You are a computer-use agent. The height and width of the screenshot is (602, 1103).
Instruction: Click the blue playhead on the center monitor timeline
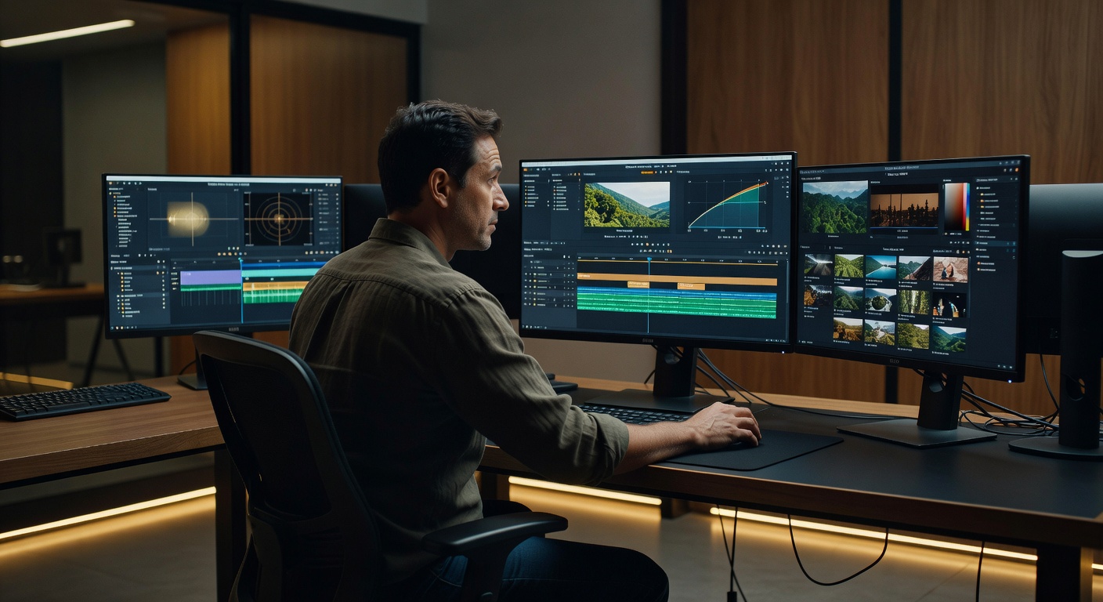(649, 294)
